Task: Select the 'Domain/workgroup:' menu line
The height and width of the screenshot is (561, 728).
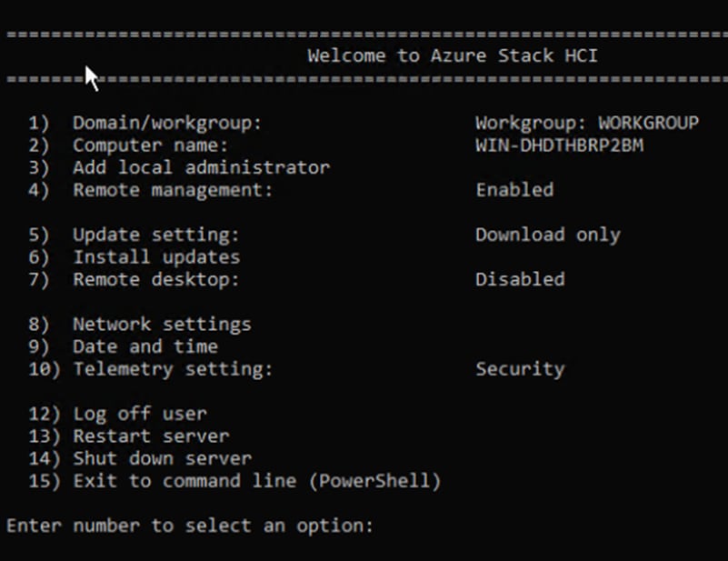Action: click(145, 123)
